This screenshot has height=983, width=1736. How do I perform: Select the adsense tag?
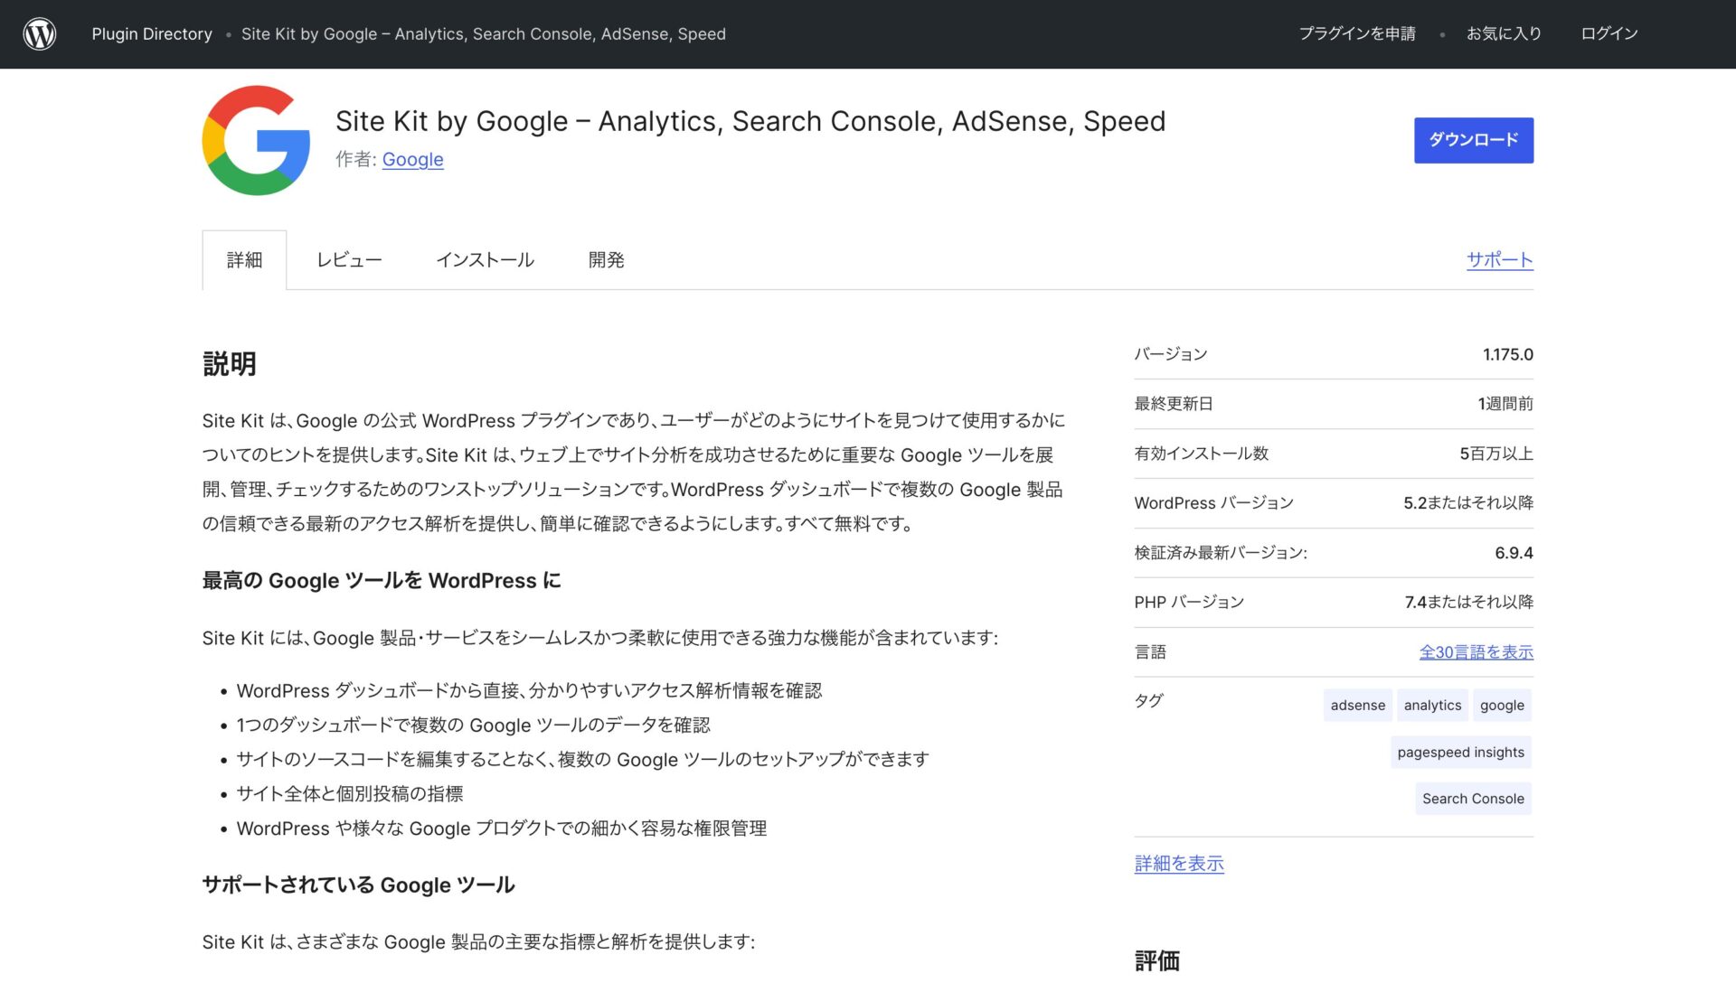1356,705
